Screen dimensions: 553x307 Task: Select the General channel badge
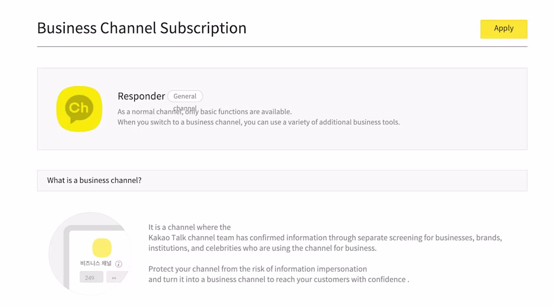point(185,96)
